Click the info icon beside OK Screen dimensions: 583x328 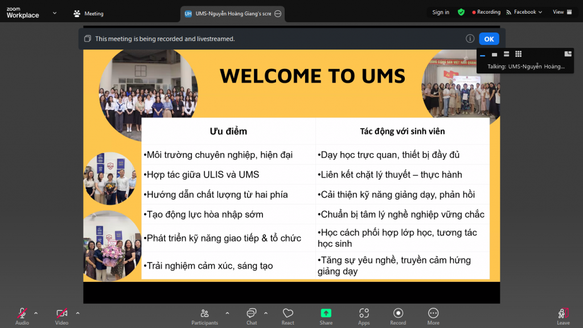coord(470,39)
